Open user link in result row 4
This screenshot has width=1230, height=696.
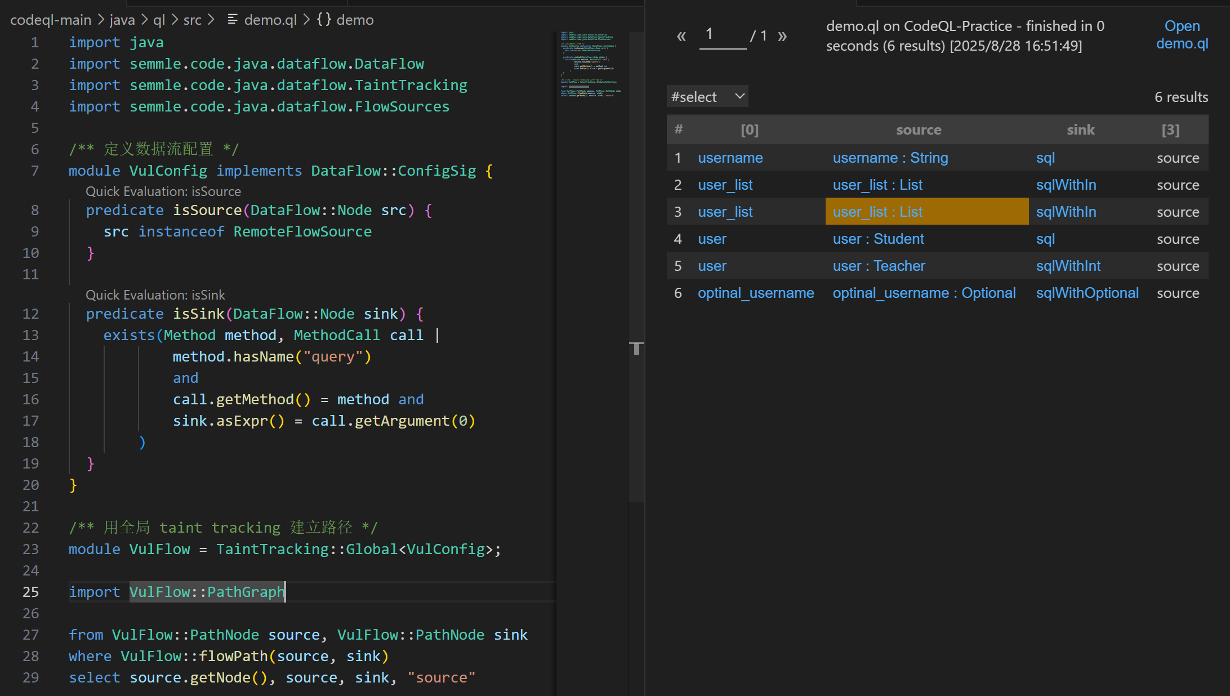tap(712, 239)
